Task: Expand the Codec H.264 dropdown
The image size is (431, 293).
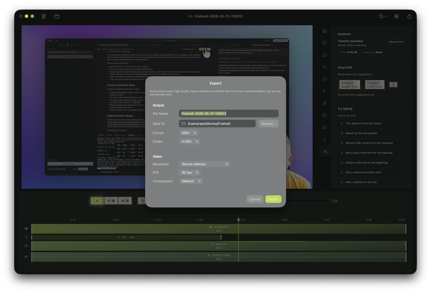Action: coord(189,142)
